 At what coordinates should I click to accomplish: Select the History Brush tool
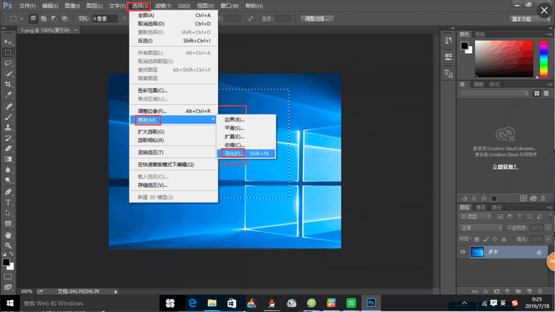click(8, 138)
